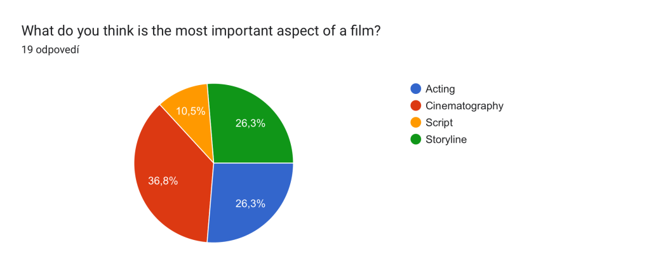This screenshot has height=273, width=649.
Task: Click the 36,8% label on the pie
Action: [x=163, y=181]
